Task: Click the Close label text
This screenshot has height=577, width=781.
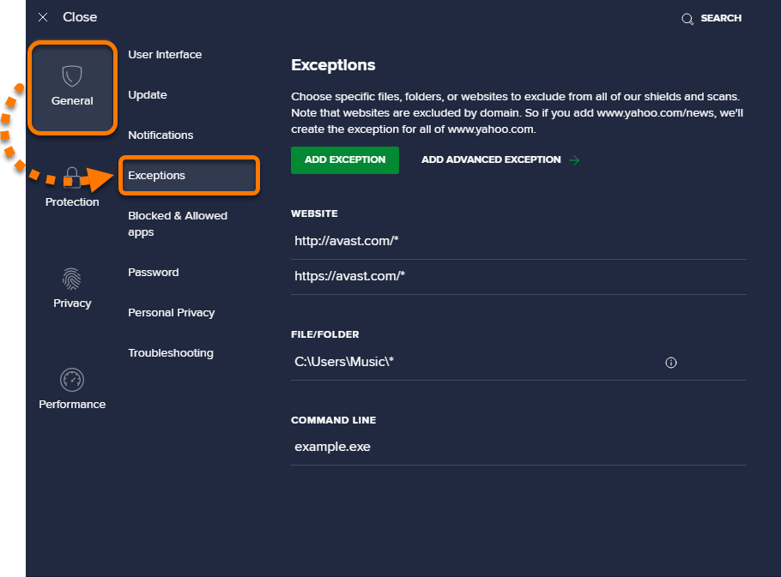Action: pyautogui.click(x=80, y=17)
